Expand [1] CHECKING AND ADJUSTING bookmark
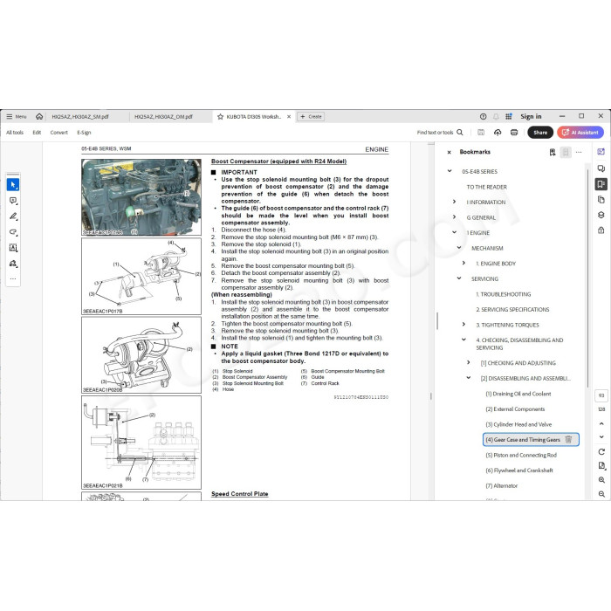 (469, 362)
